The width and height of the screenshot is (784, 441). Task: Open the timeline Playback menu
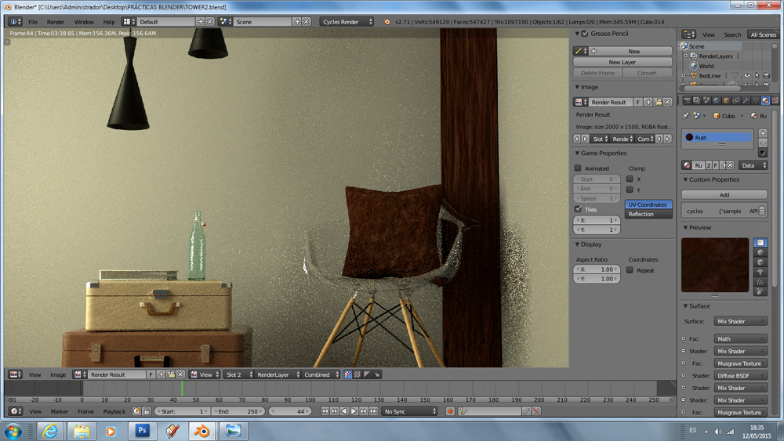pyautogui.click(x=114, y=411)
